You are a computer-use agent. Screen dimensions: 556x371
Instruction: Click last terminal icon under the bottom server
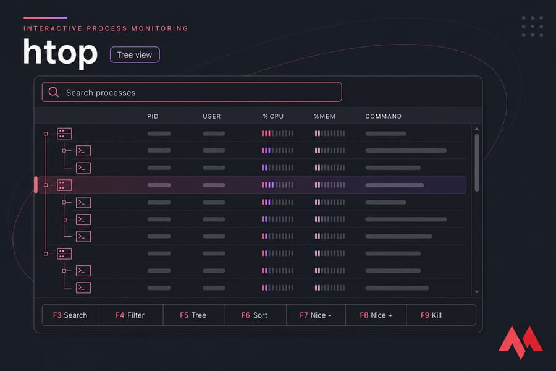click(x=83, y=288)
